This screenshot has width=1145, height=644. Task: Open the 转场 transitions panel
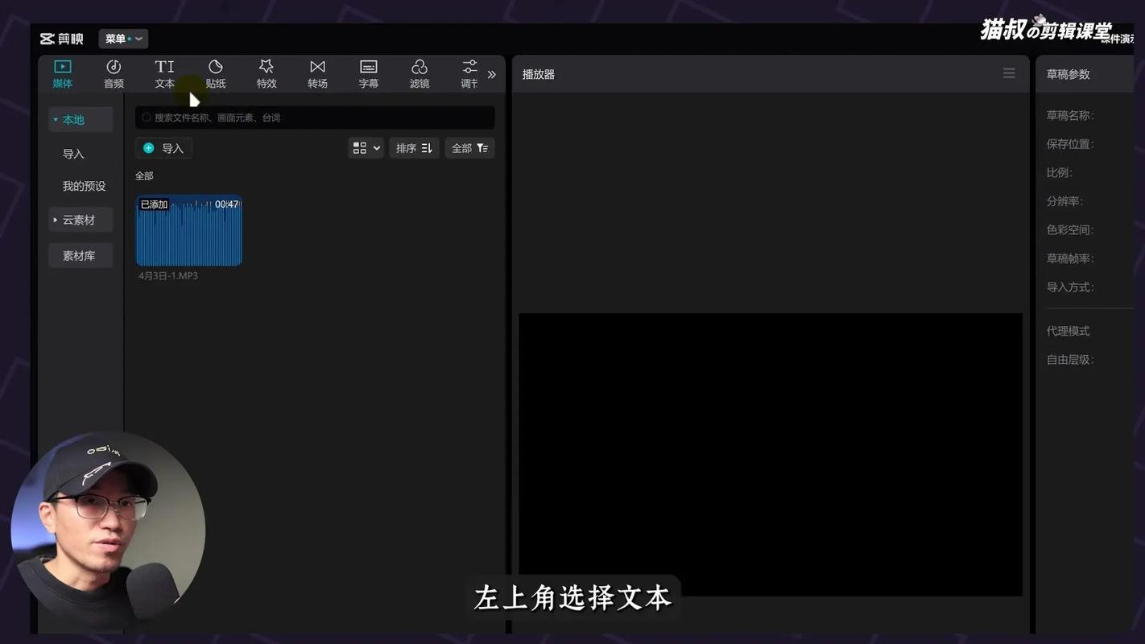click(317, 73)
